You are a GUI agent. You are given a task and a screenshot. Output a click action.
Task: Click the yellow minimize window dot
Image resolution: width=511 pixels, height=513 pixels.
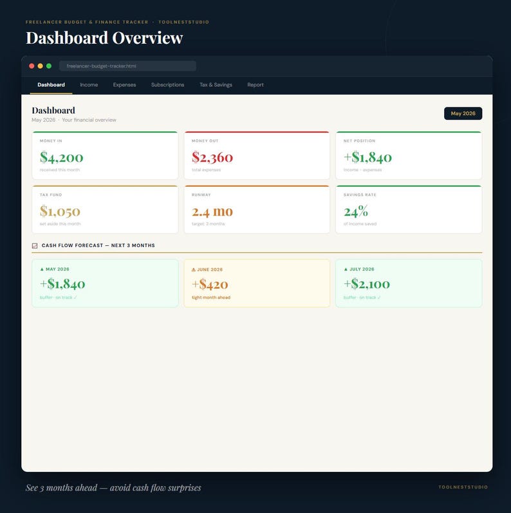pyautogui.click(x=41, y=66)
